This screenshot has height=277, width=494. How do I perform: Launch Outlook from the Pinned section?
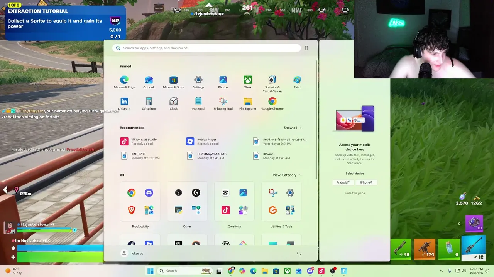point(149,82)
